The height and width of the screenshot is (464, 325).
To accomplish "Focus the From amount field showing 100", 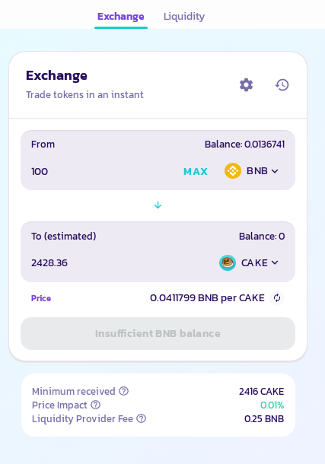I will (104, 171).
